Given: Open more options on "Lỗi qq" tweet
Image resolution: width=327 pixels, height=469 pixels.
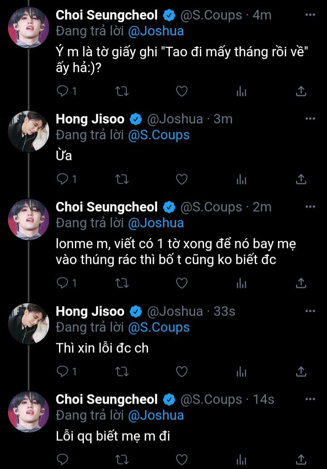Looking at the screenshot, I should click(x=310, y=399).
